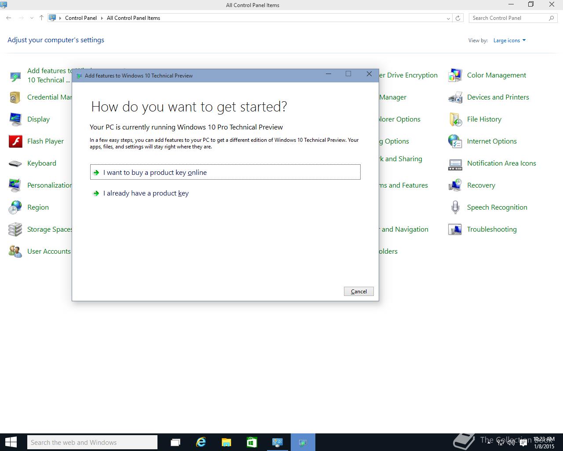Click the Forward arrow in Control Panel
The image size is (563, 451).
pyautogui.click(x=21, y=18)
